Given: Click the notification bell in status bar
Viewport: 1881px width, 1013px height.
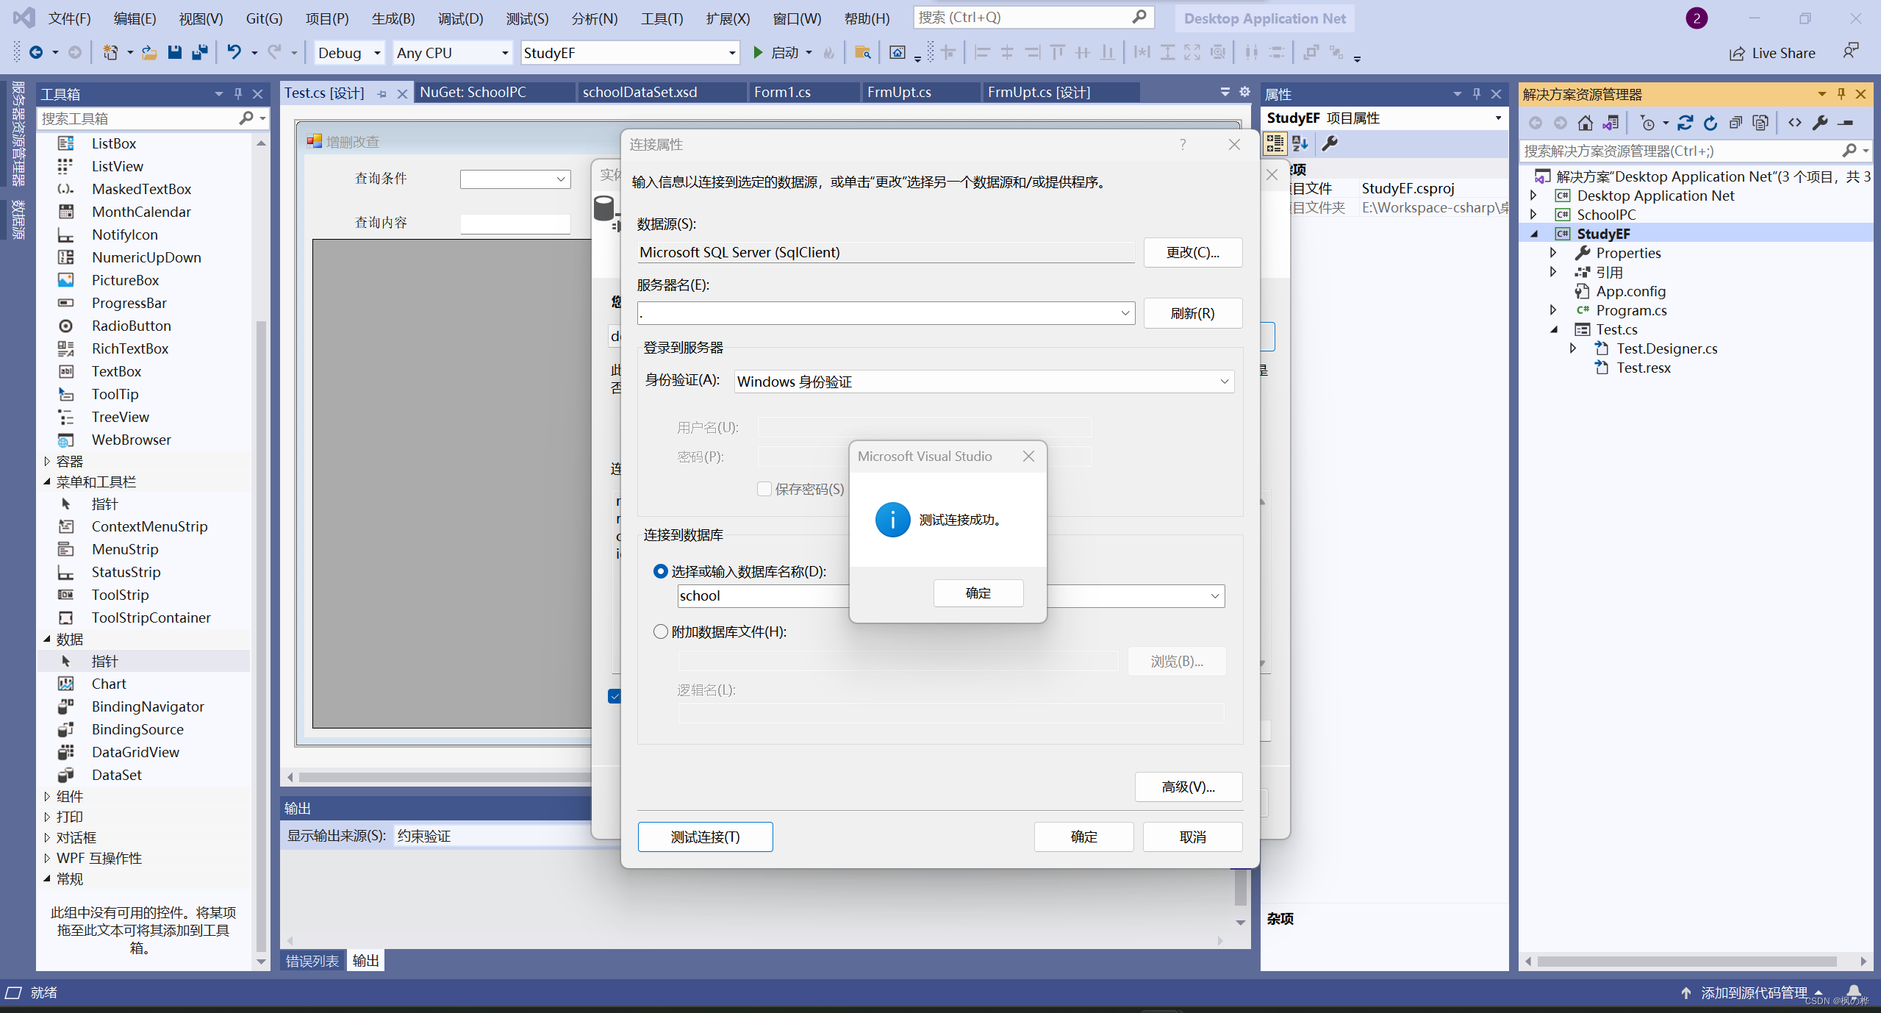Looking at the screenshot, I should coord(1854,992).
